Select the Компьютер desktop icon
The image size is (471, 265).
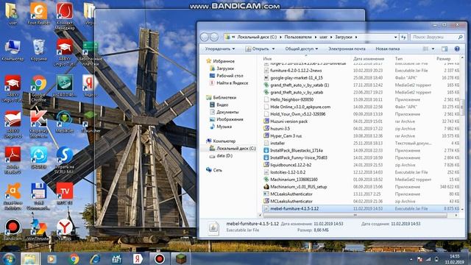pos(13,50)
